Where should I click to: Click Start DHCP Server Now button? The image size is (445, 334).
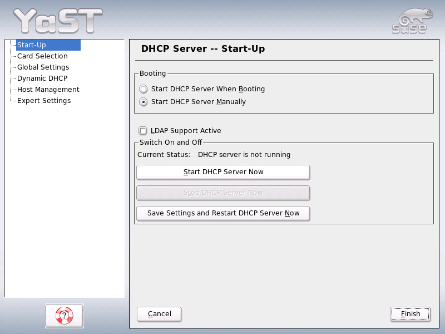pos(223,172)
